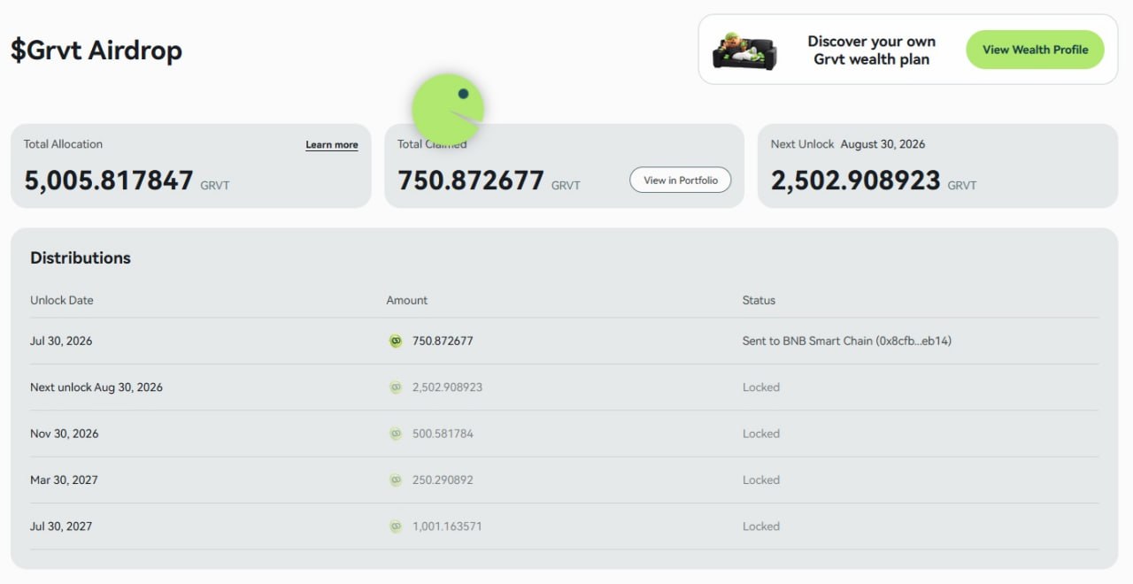The height and width of the screenshot is (584, 1133).
Task: Click 'Sent to BNB Smart Chain (0x8cfb...eb14)' status
Action: click(x=847, y=341)
